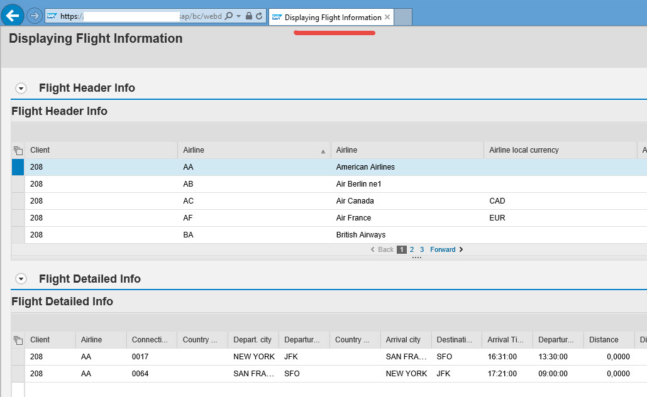This screenshot has height=397, width=647.
Task: Select the Air France row selector
Action: [x=16, y=217]
